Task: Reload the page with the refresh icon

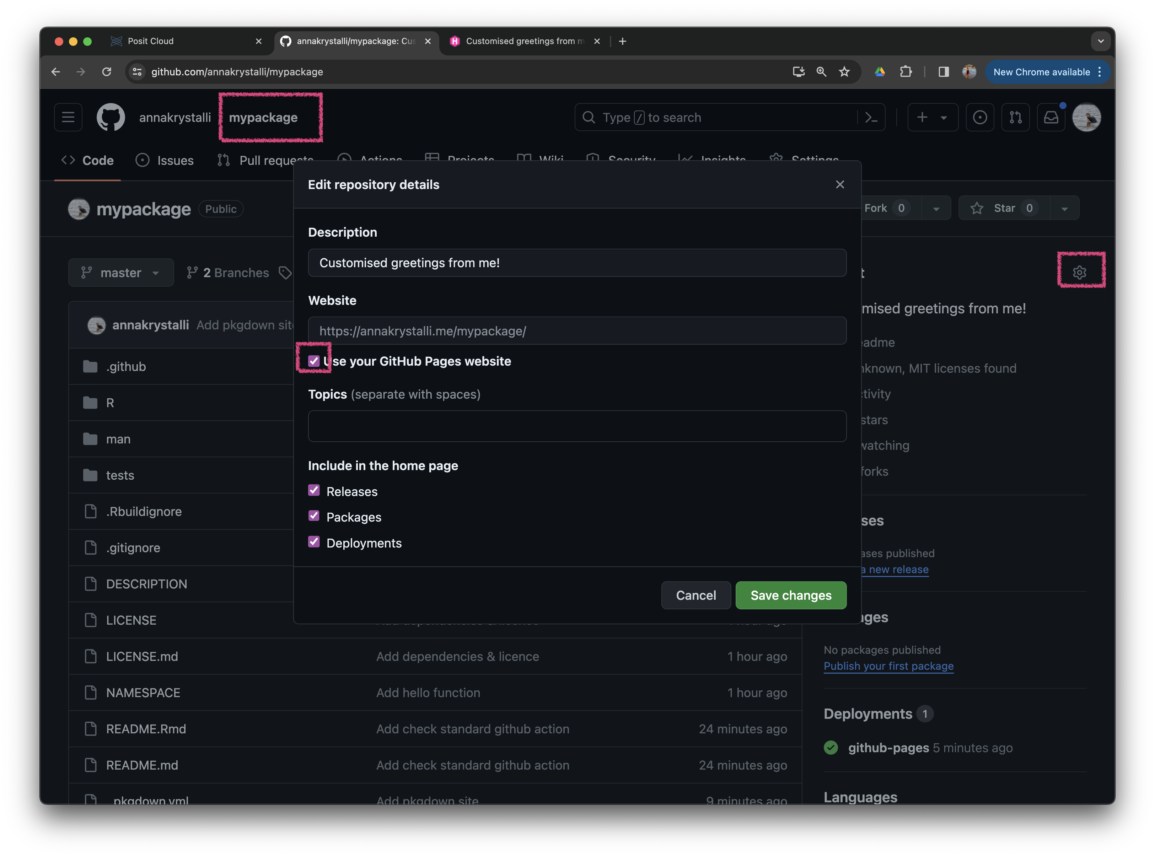Action: tap(106, 72)
